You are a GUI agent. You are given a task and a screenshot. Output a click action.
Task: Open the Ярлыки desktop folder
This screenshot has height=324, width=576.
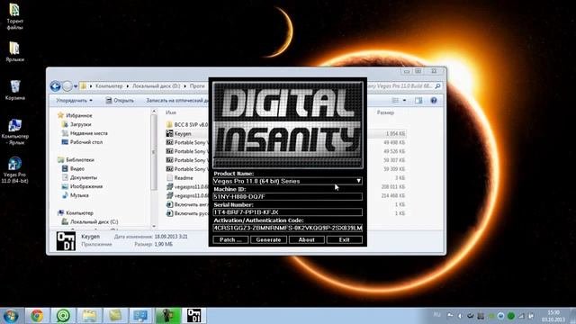pos(14,51)
